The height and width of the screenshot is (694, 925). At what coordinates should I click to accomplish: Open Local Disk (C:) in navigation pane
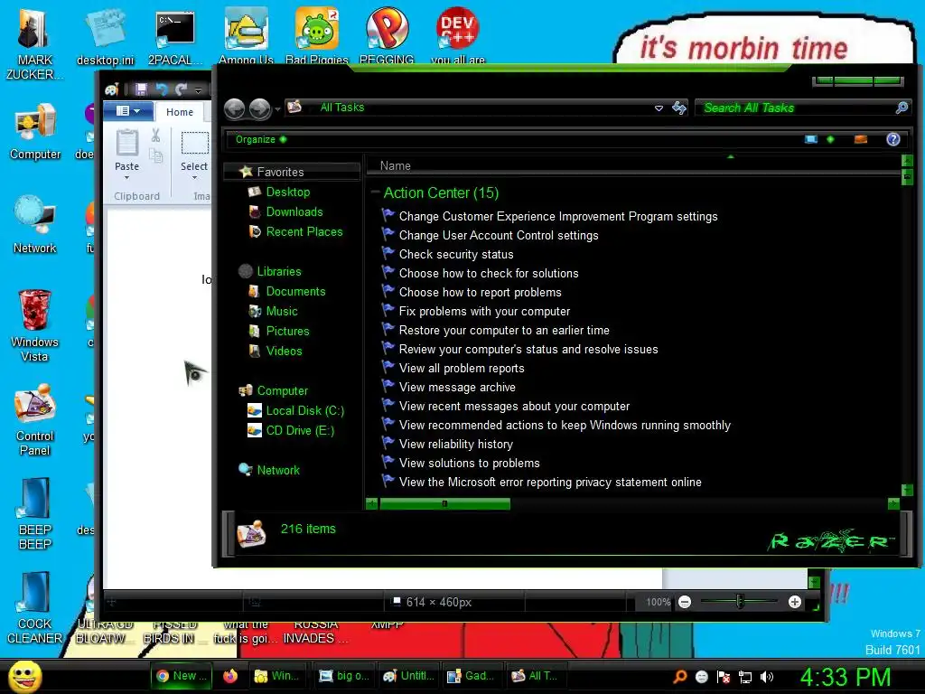pos(304,410)
